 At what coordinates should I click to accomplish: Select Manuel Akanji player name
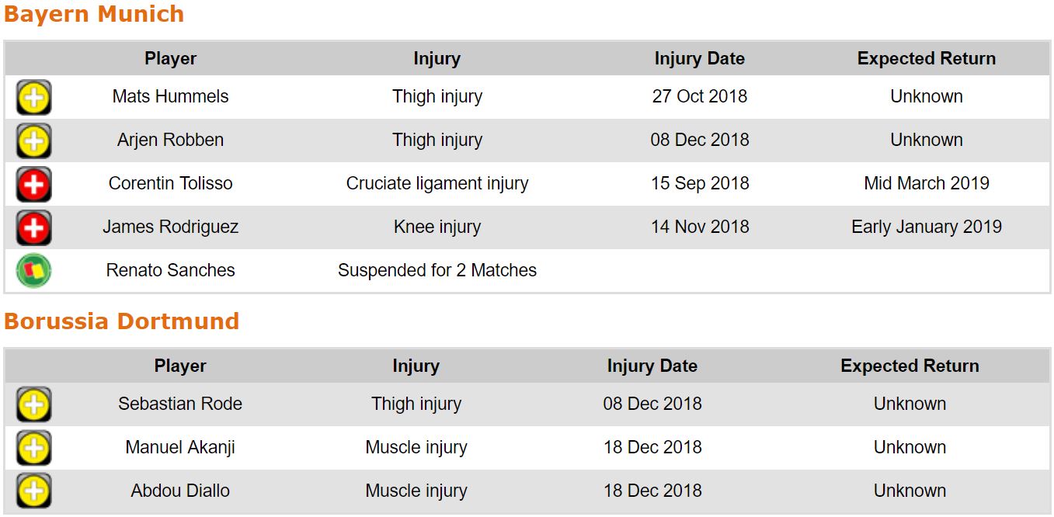coord(180,448)
